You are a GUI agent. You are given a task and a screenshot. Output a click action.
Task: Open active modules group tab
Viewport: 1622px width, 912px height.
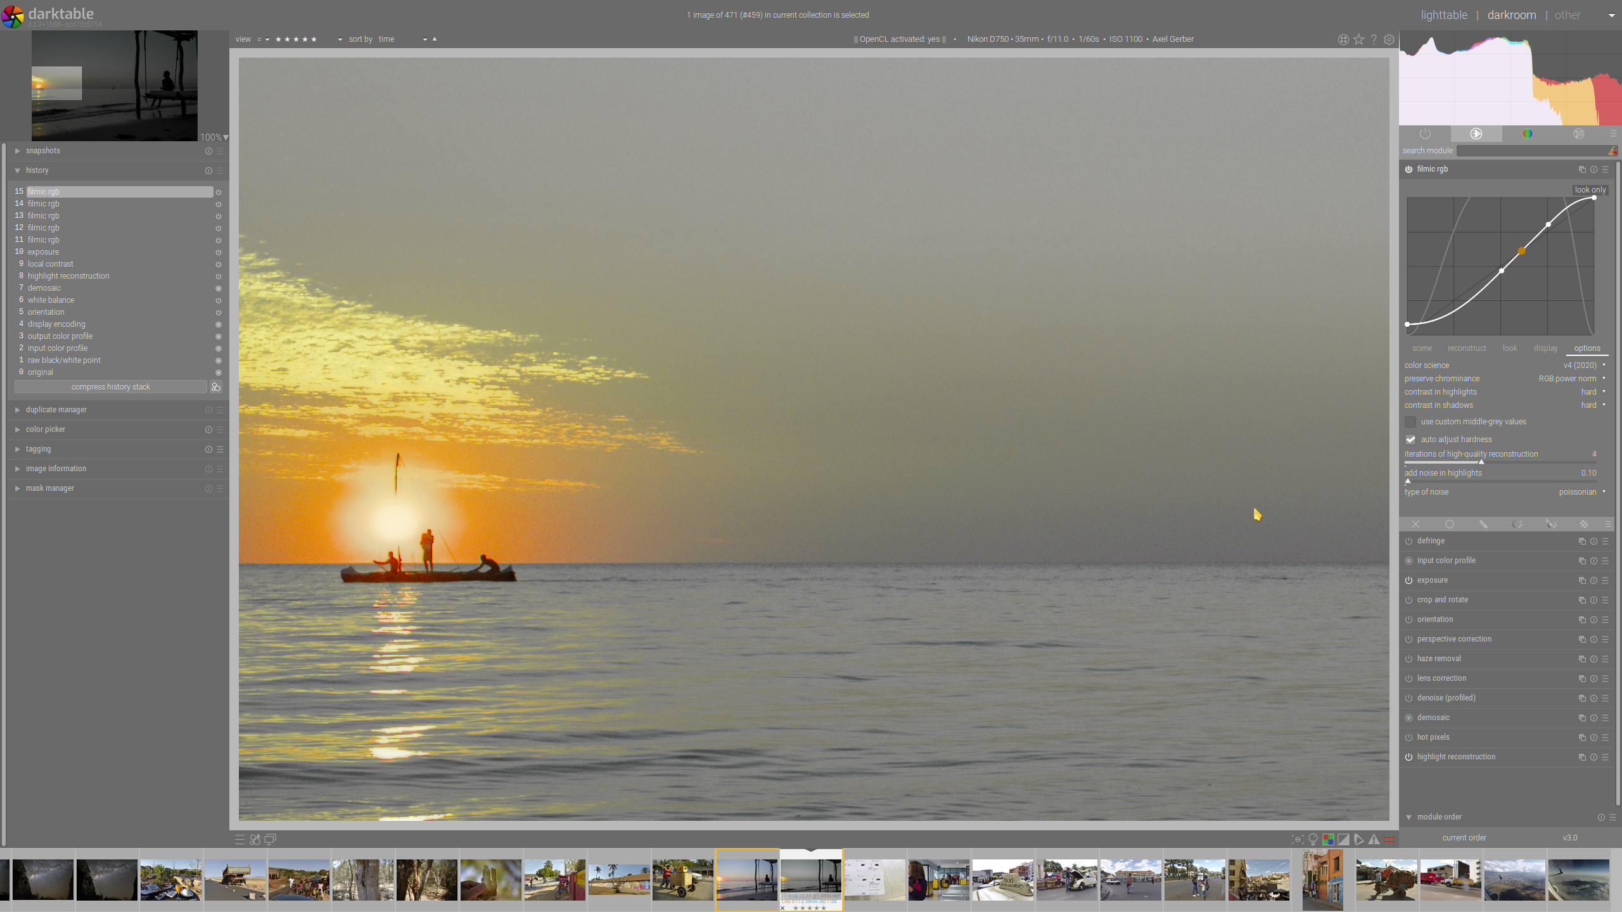1425,134
